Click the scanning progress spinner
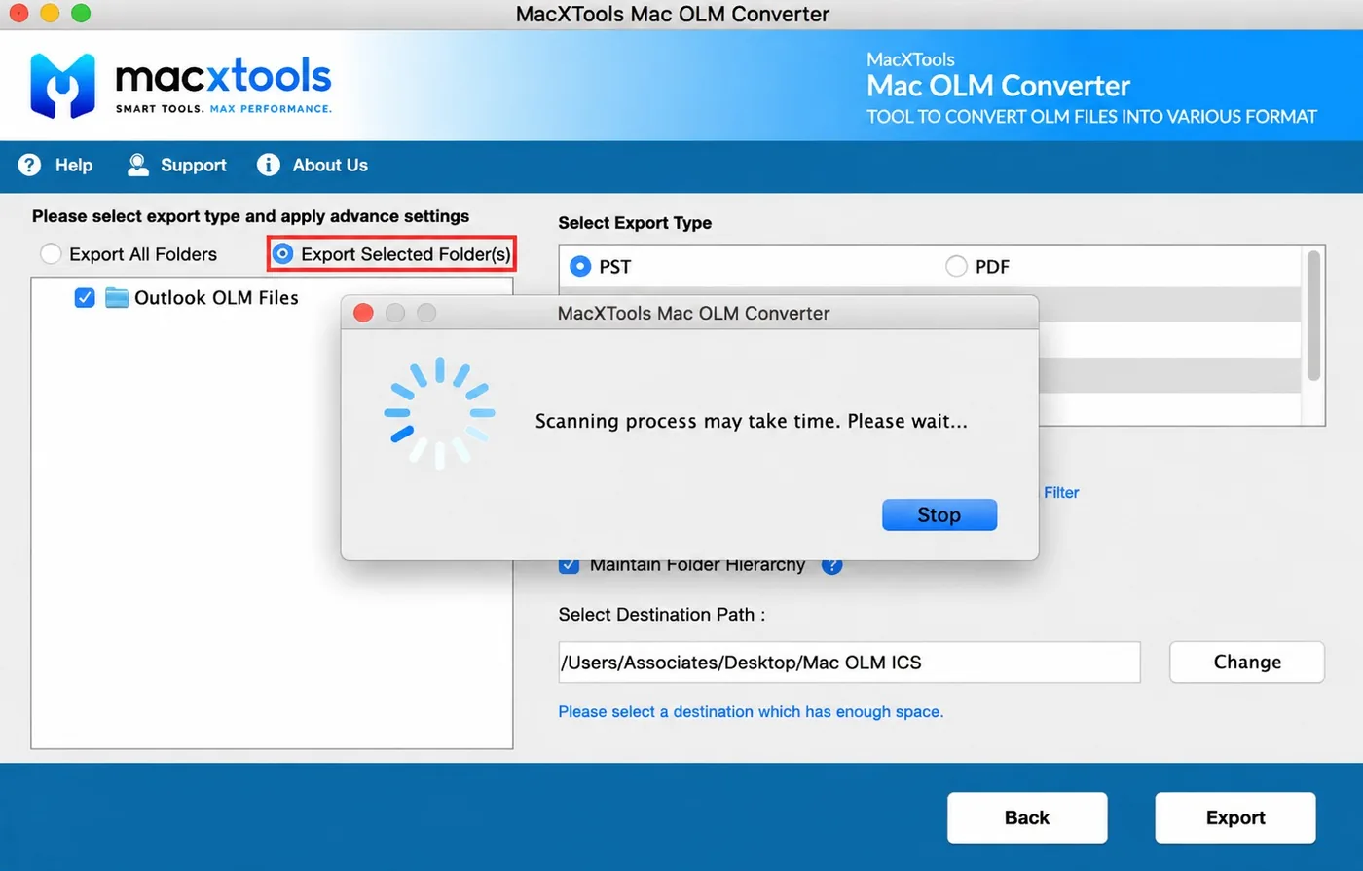This screenshot has height=871, width=1363. pyautogui.click(x=440, y=413)
